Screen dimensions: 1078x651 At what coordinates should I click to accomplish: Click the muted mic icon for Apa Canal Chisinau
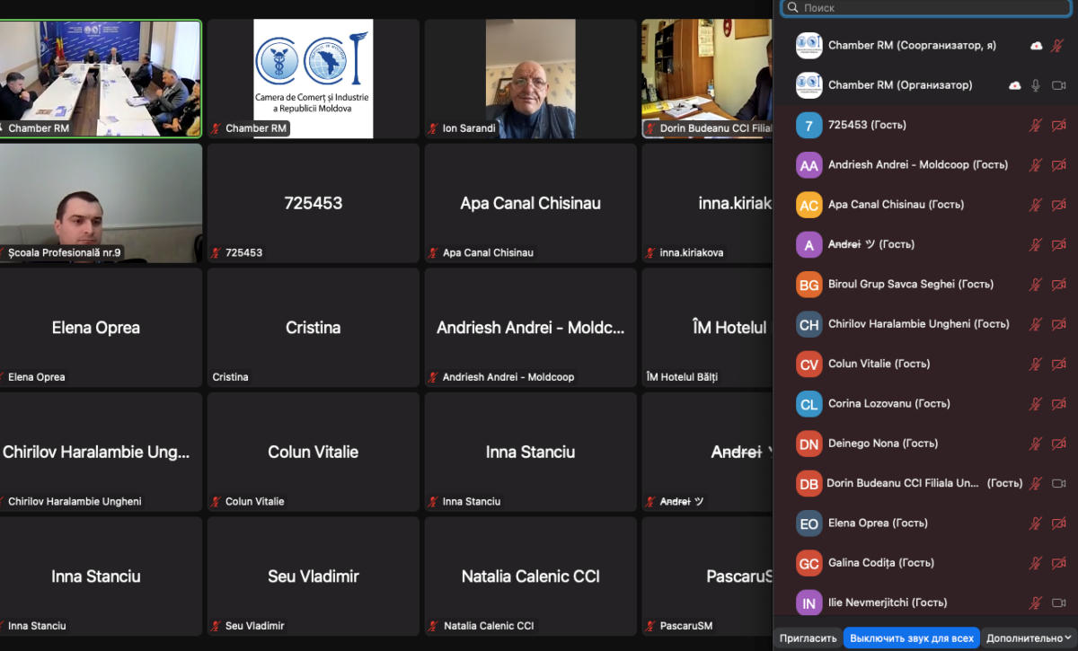click(x=1036, y=205)
